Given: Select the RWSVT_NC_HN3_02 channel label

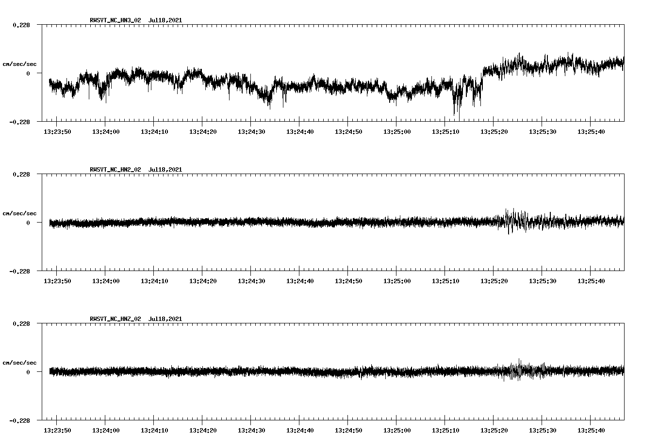Looking at the screenshot, I should pyautogui.click(x=115, y=20).
